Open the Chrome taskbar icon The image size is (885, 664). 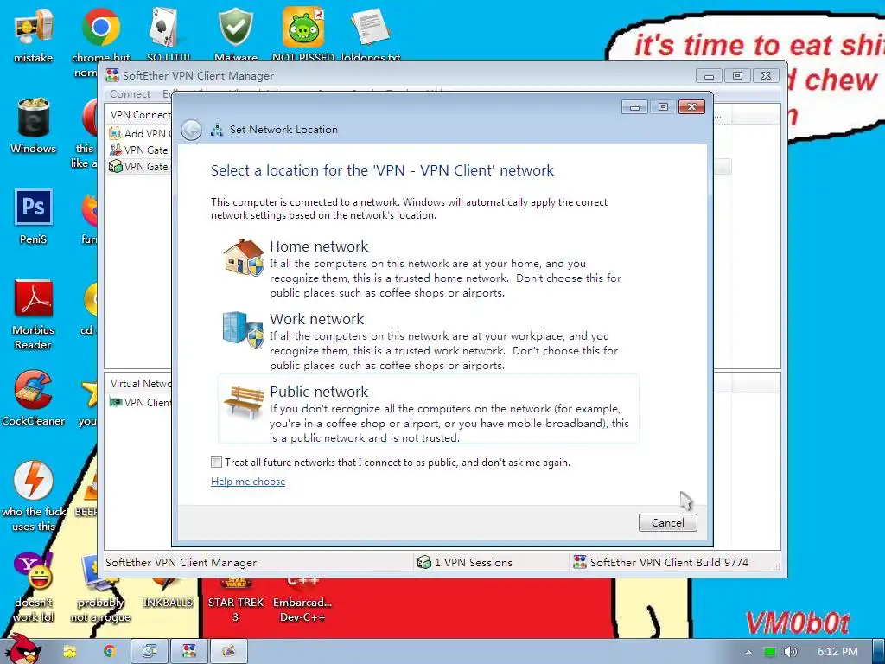110,652
